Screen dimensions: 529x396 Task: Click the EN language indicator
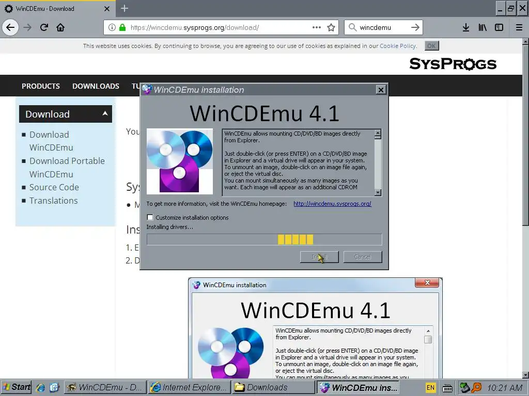(430, 388)
